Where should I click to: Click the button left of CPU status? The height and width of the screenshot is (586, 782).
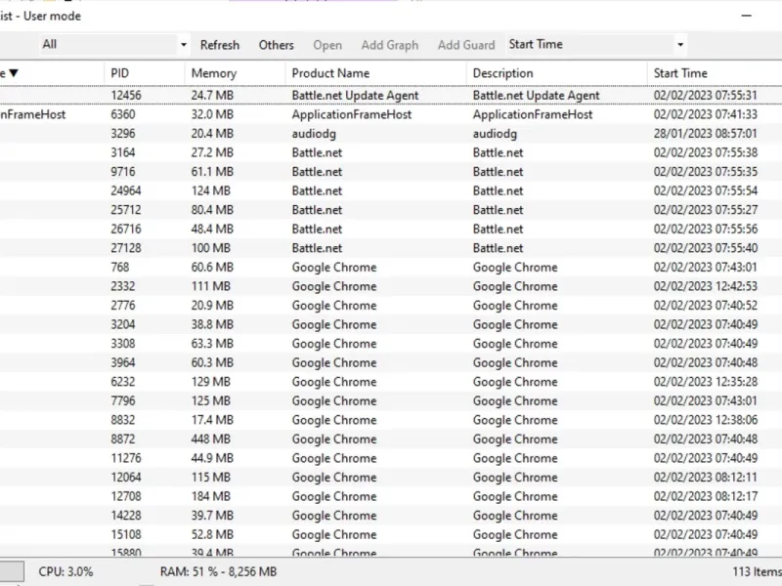(11, 571)
